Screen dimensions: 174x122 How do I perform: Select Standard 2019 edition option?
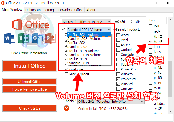click(89, 63)
